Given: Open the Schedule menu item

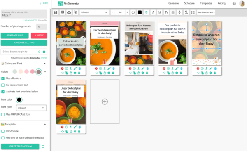Looking at the screenshot, I should click(x=189, y=3).
